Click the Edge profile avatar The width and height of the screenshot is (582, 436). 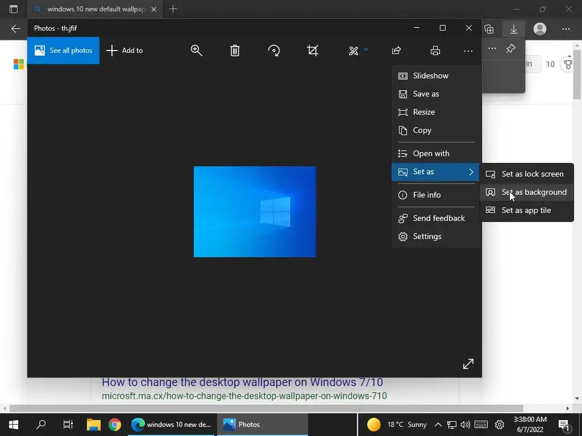(x=540, y=28)
